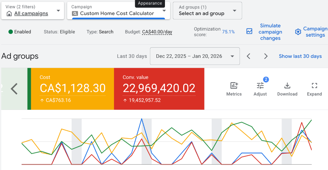This screenshot has height=170, width=328.
Task: Go to next date range arrow
Action: click(266, 56)
